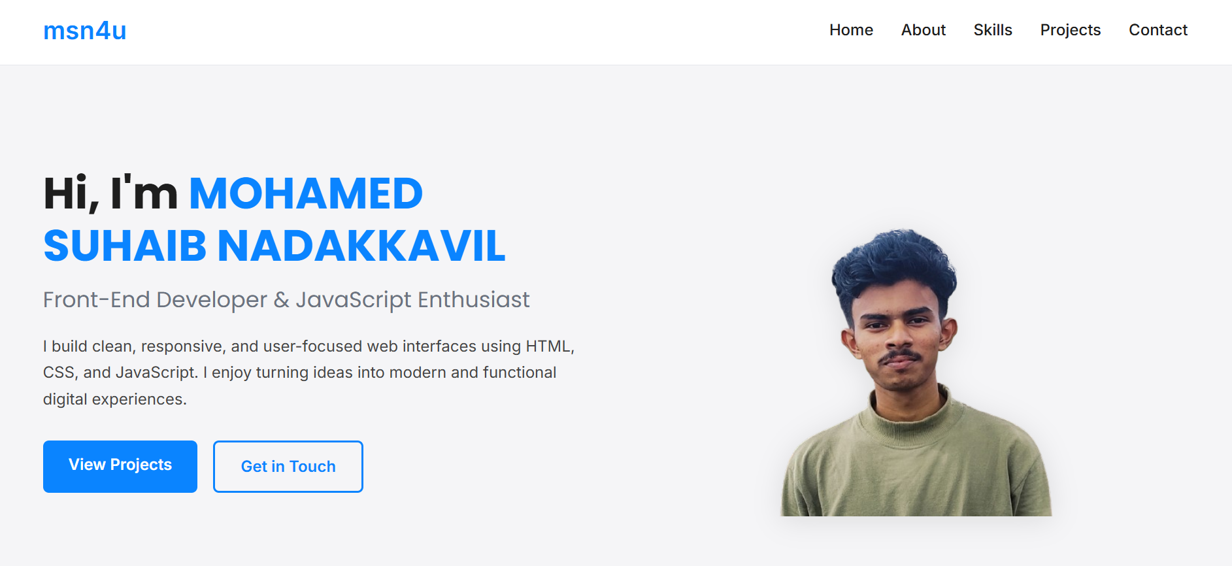This screenshot has height=566, width=1232.
Task: Click the "CSS, and JavaScript" paragraph line
Action: pos(300,373)
